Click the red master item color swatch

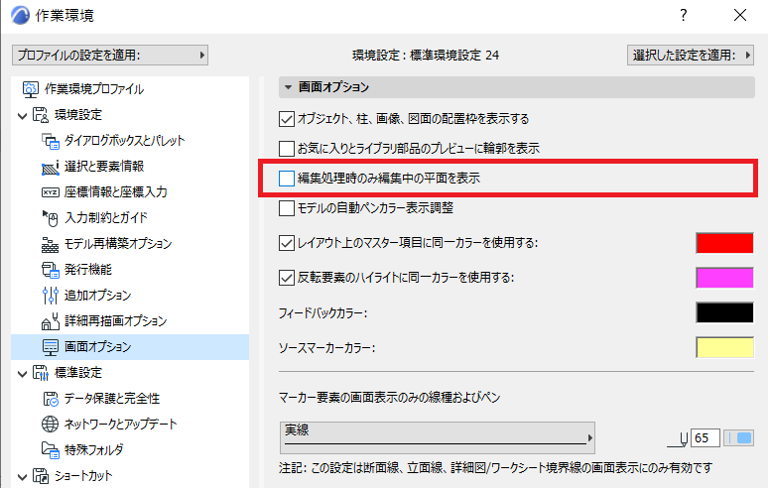click(x=724, y=243)
